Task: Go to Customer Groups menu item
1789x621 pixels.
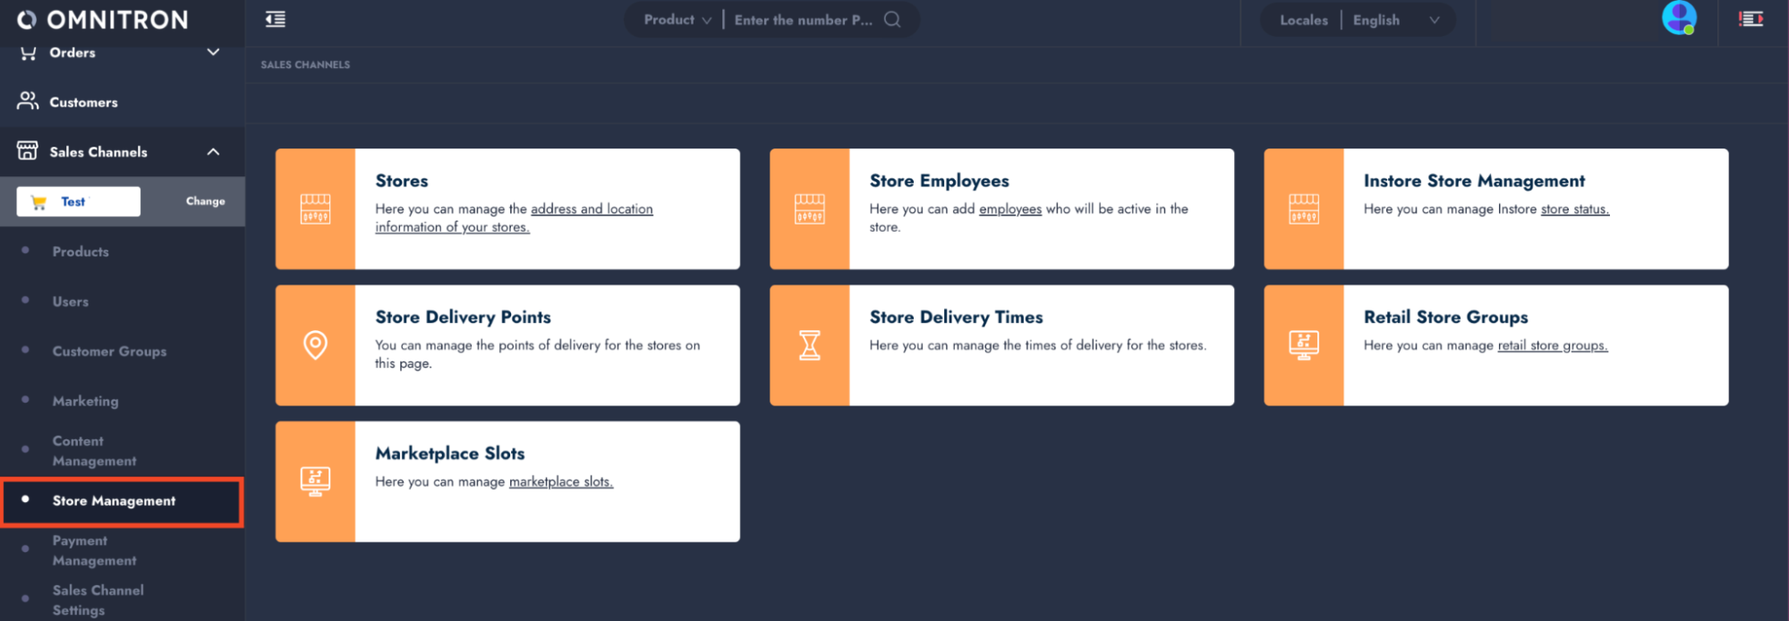Action: [x=109, y=352]
